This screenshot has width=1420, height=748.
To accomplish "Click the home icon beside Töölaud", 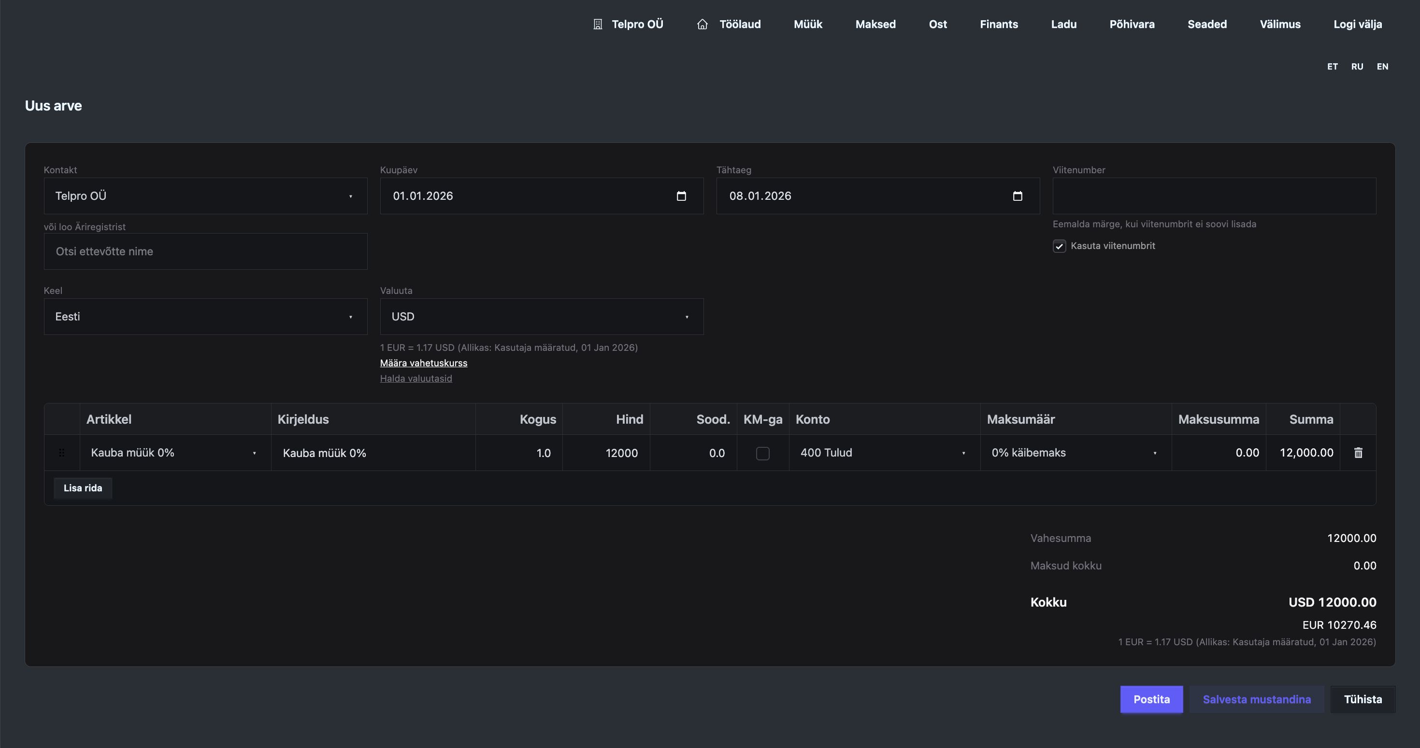I will [x=702, y=24].
